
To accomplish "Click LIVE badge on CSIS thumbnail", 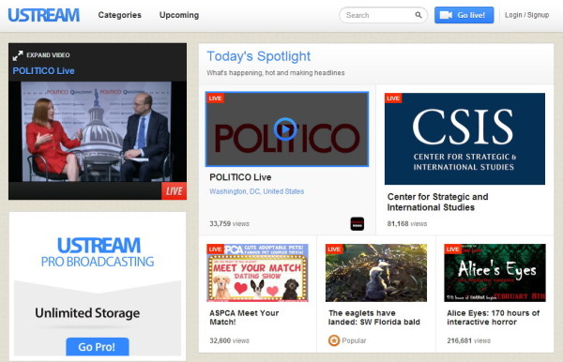I will coord(393,98).
